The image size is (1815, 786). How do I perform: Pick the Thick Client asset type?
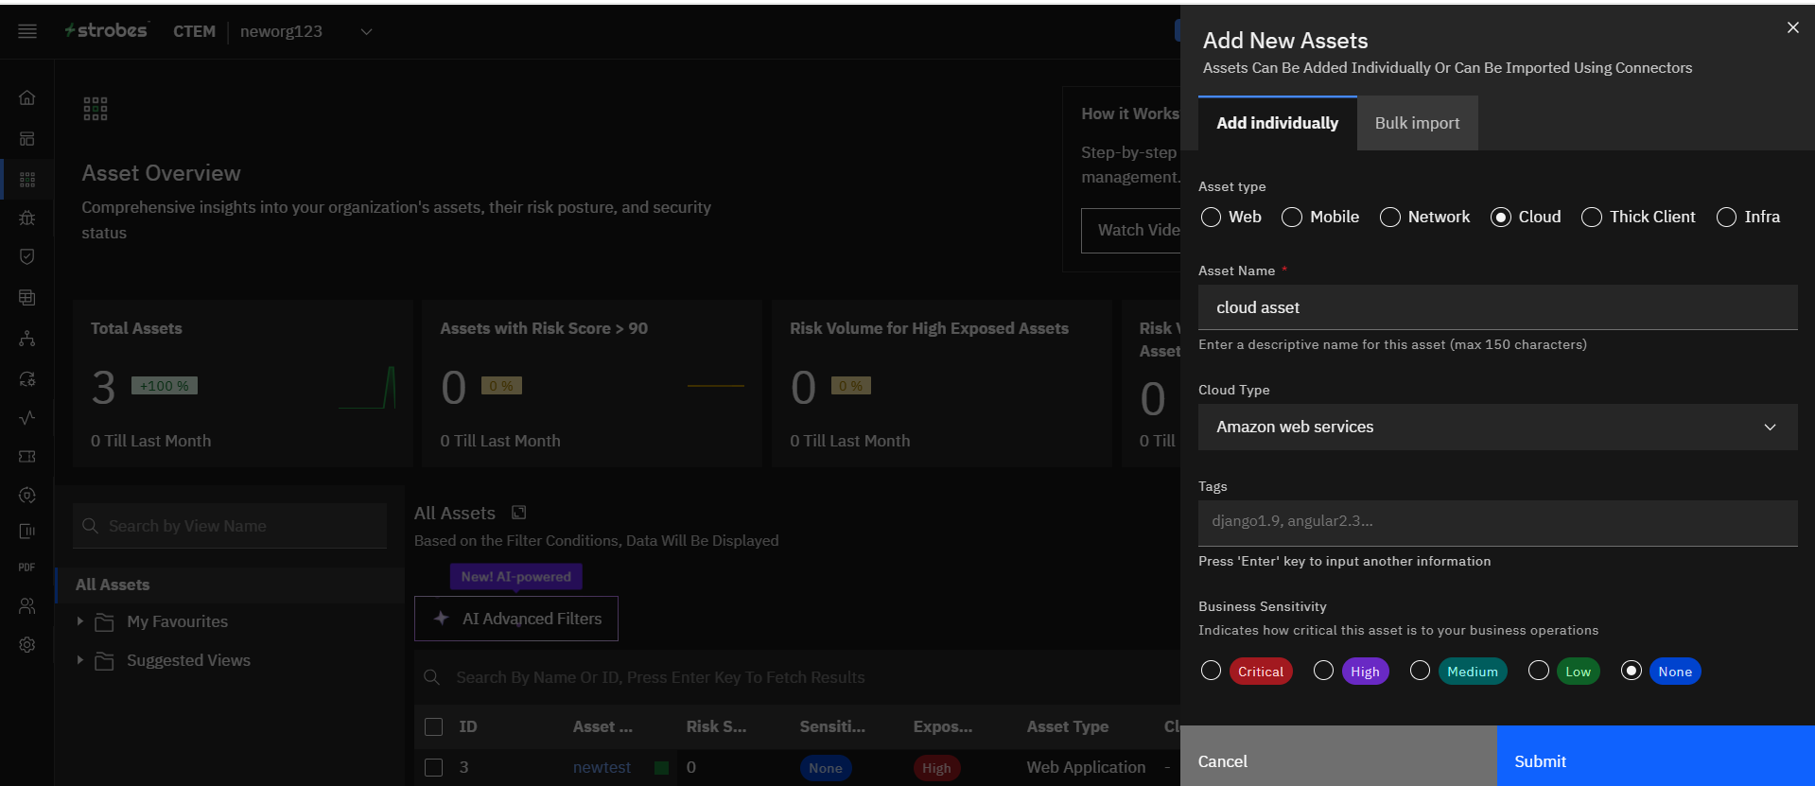coord(1592,218)
